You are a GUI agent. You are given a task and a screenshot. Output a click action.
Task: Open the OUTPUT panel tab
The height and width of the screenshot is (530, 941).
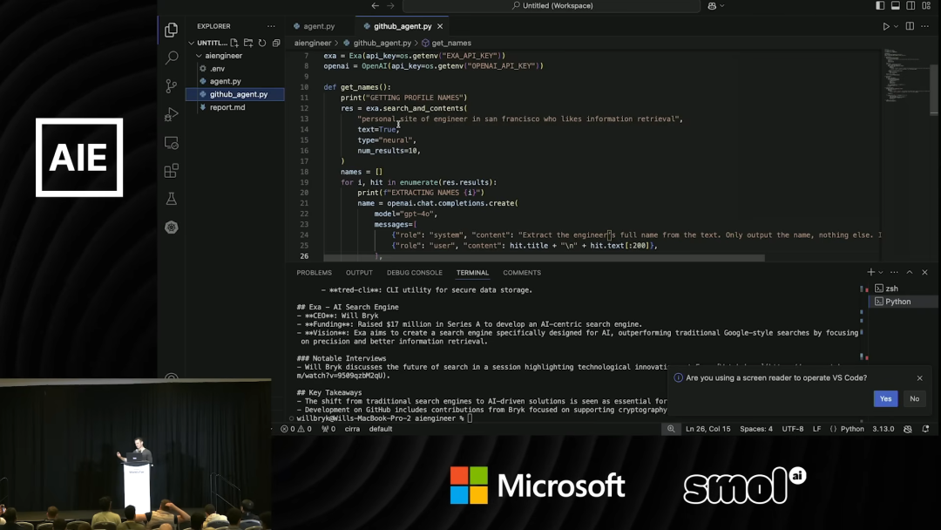[359, 273]
